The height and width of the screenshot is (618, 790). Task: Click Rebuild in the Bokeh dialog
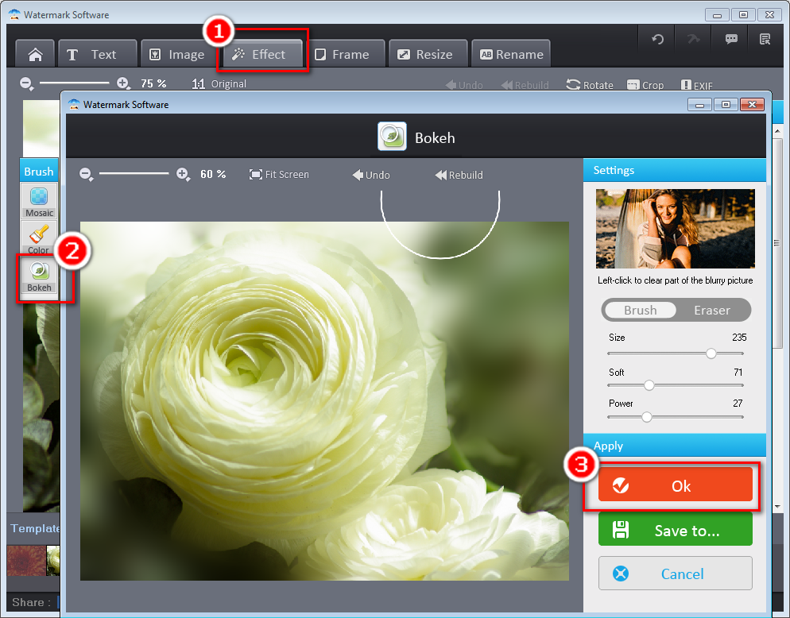(x=459, y=175)
